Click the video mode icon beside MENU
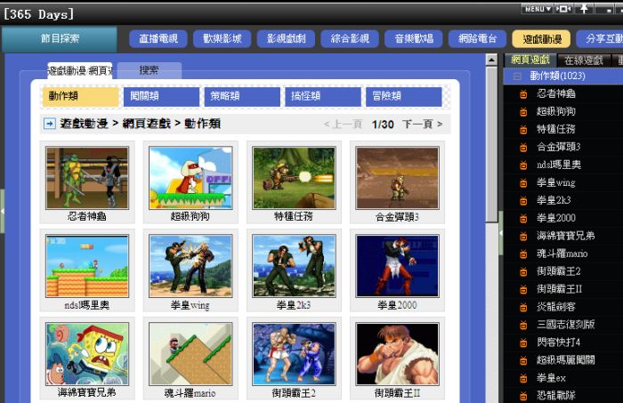 (563, 9)
